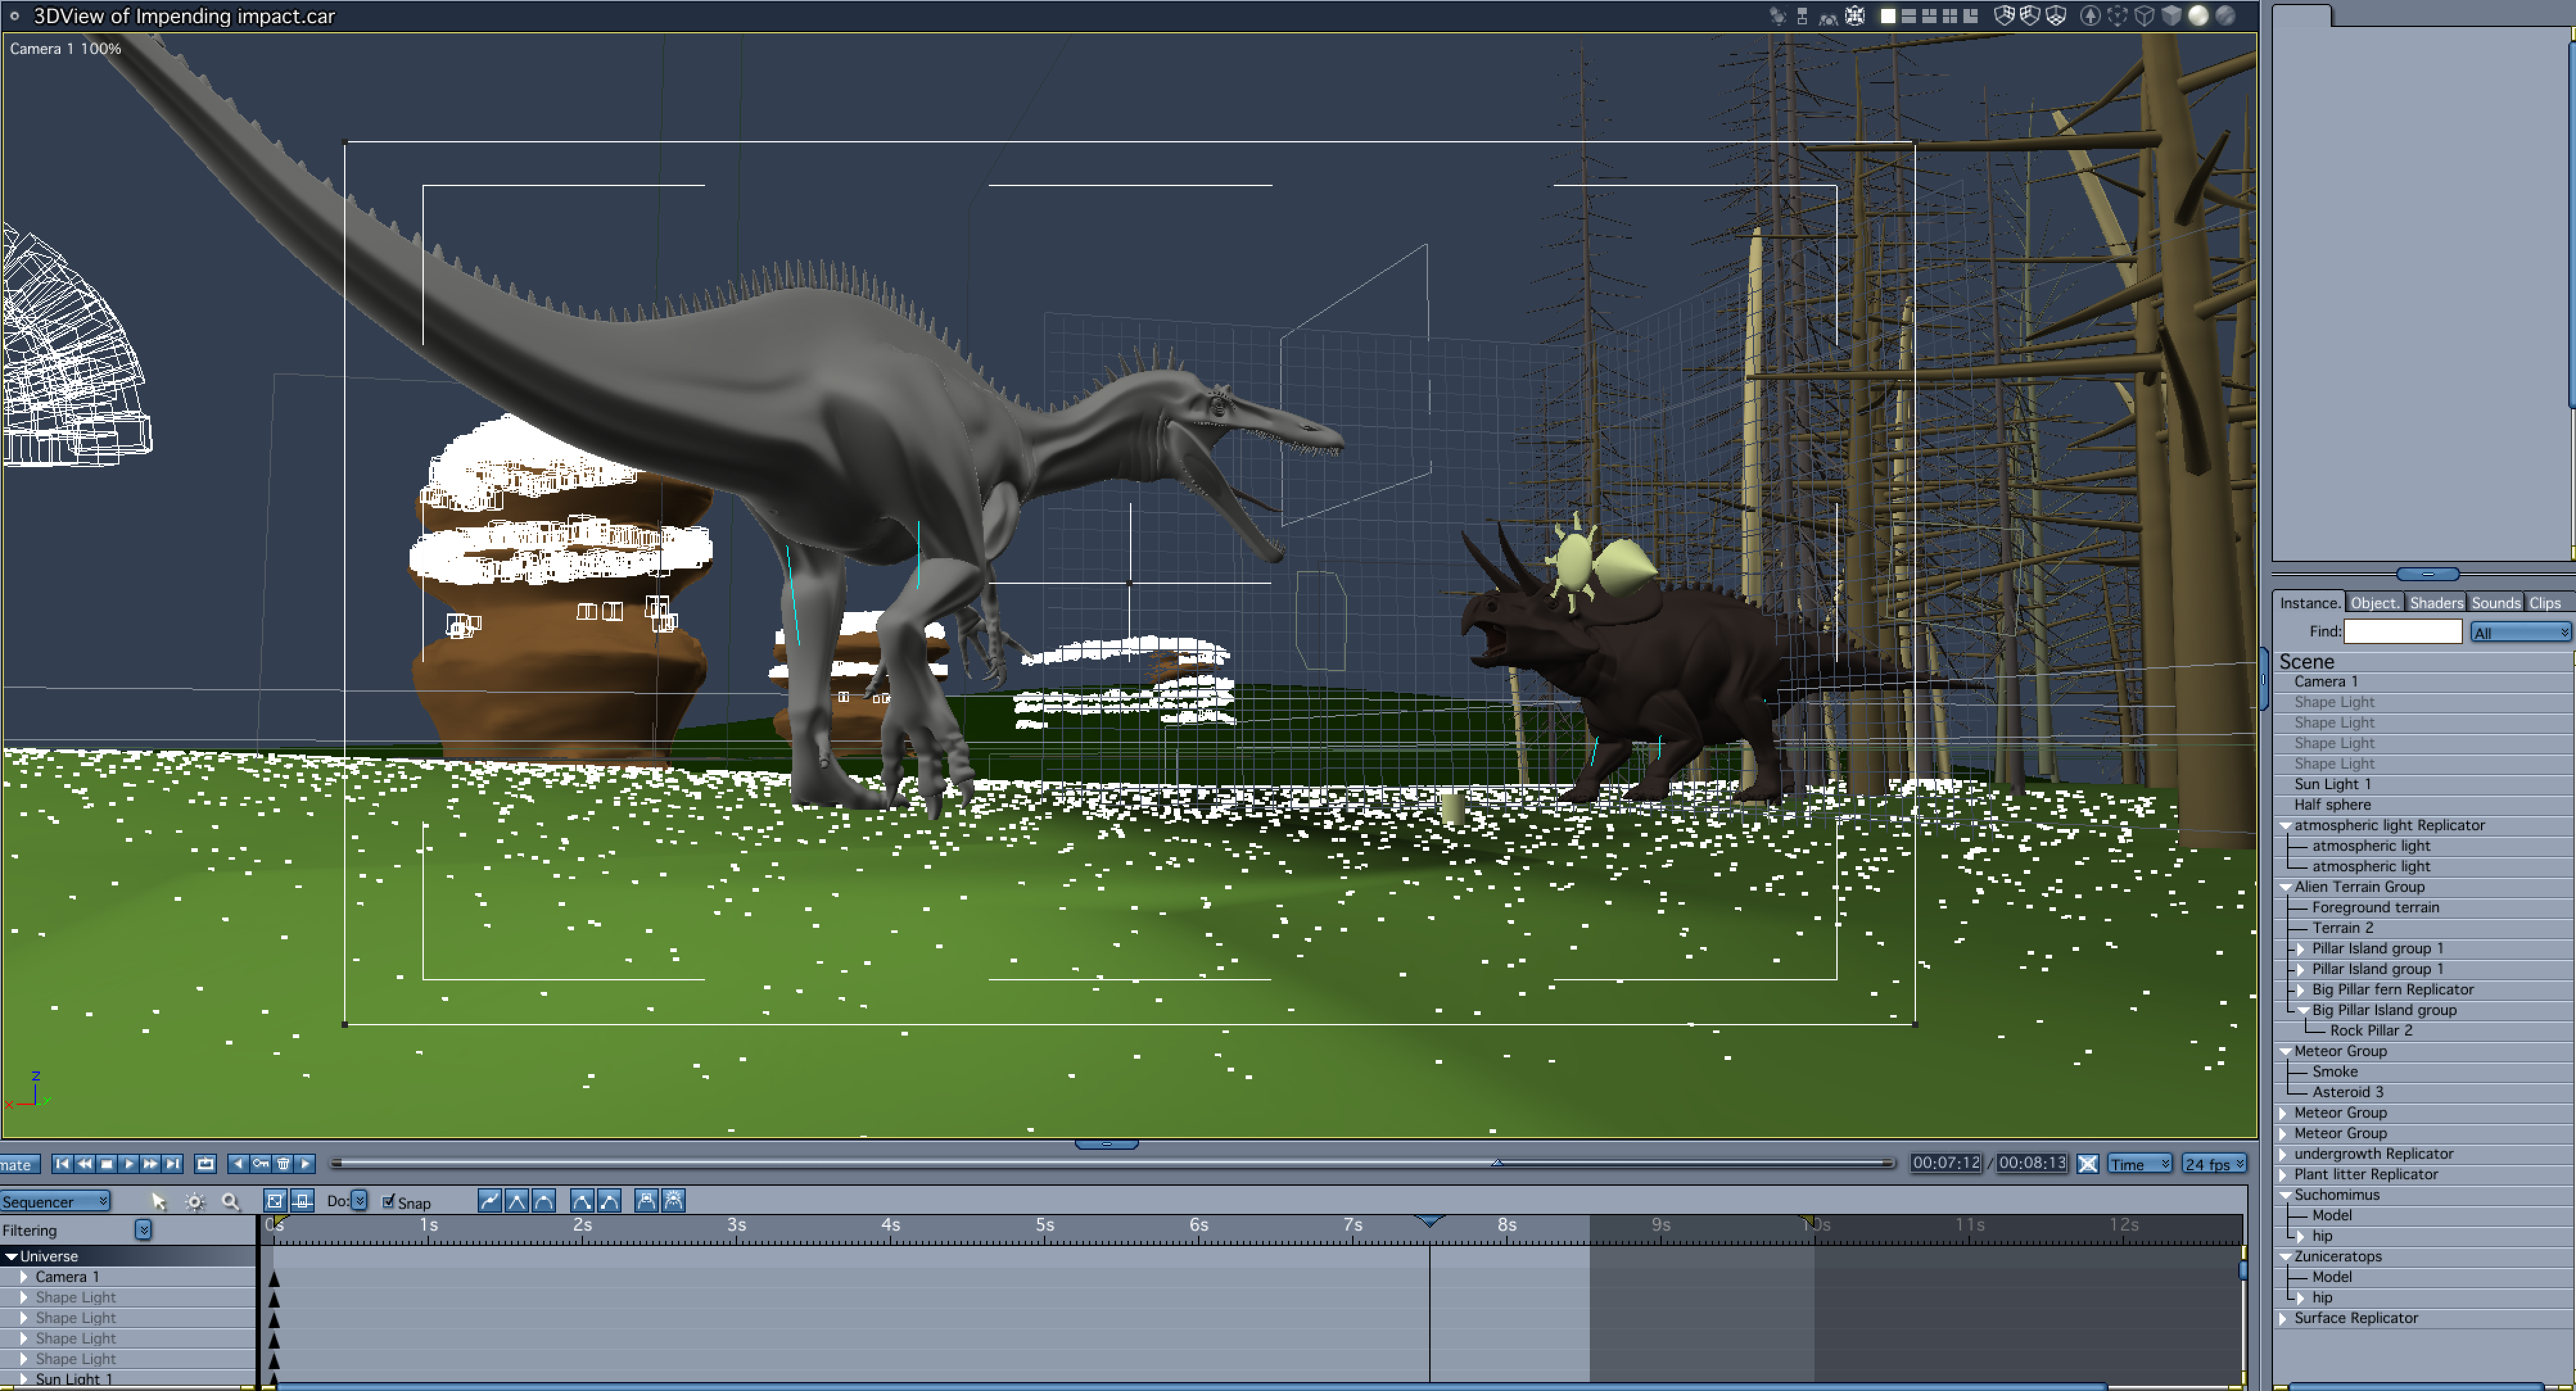The height and width of the screenshot is (1391, 2576).
Task: Enable wireframe cube display mode
Action: click(2145, 16)
